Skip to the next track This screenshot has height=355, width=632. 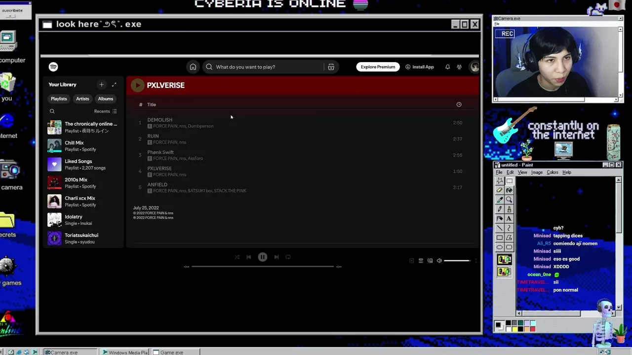[276, 257]
